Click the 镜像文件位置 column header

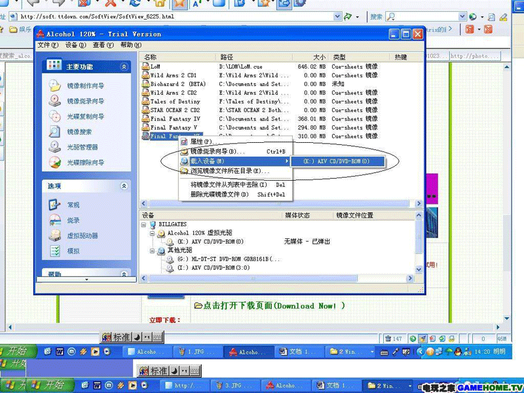pos(373,215)
